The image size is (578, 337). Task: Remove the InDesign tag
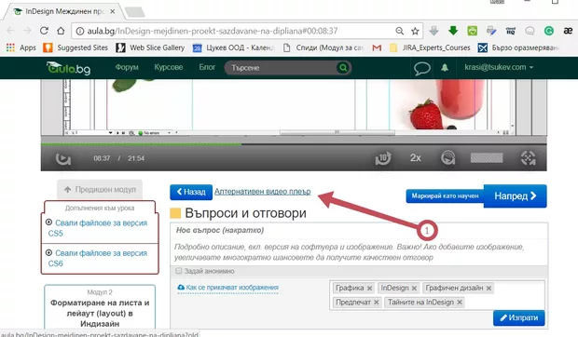pyautogui.click(x=414, y=288)
